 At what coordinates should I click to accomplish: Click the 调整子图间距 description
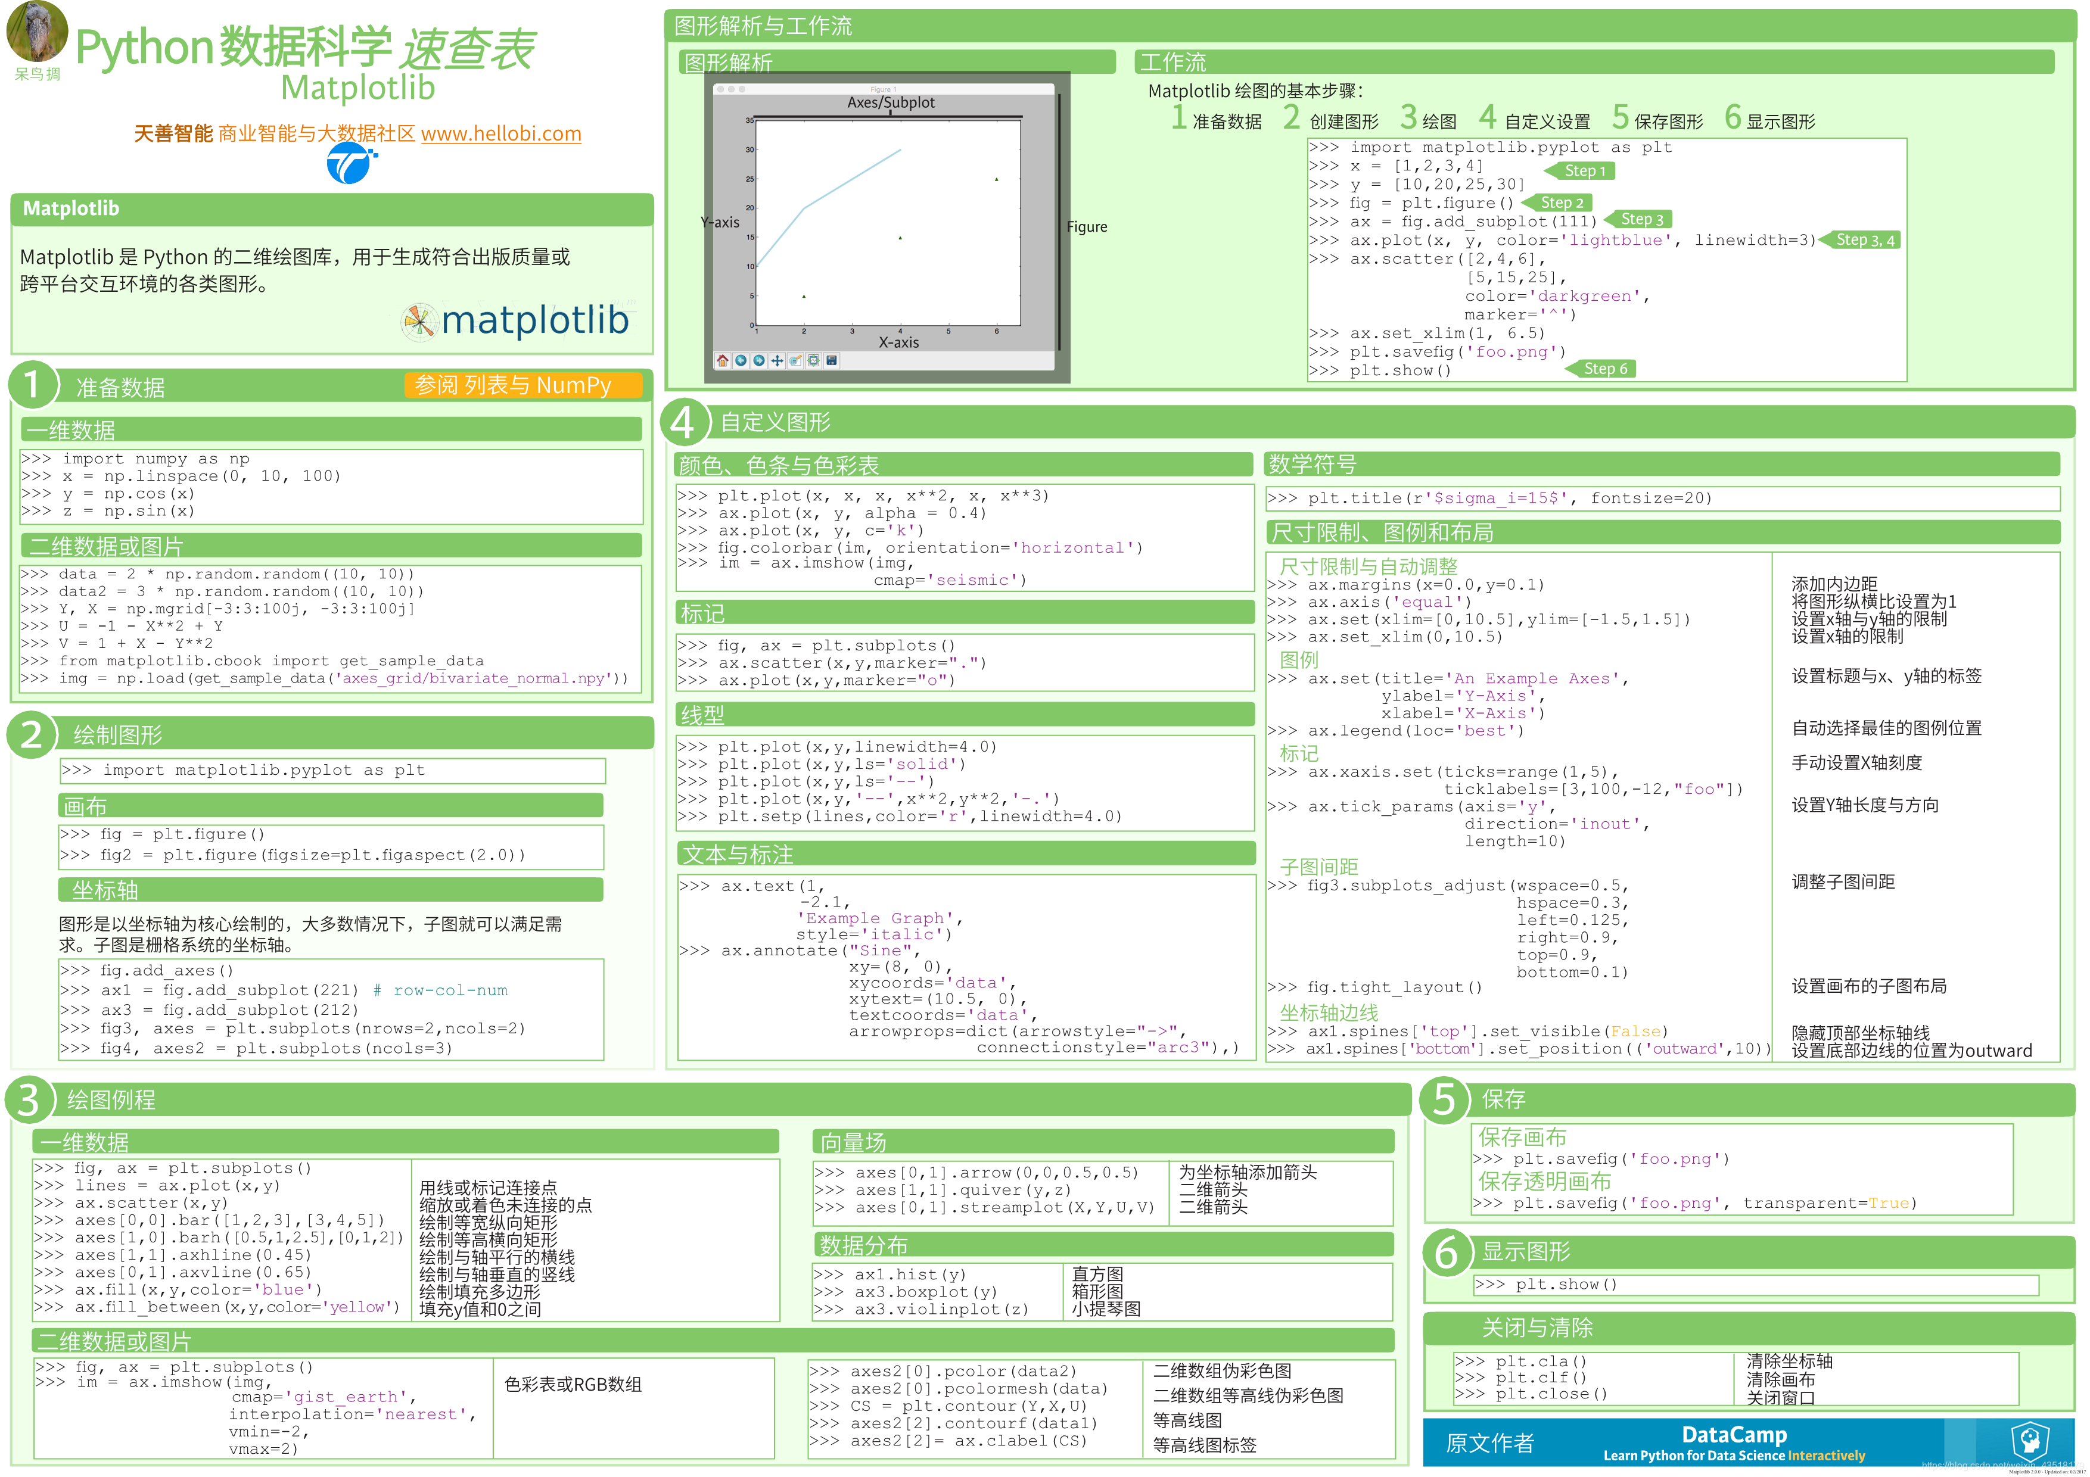(x=1843, y=882)
